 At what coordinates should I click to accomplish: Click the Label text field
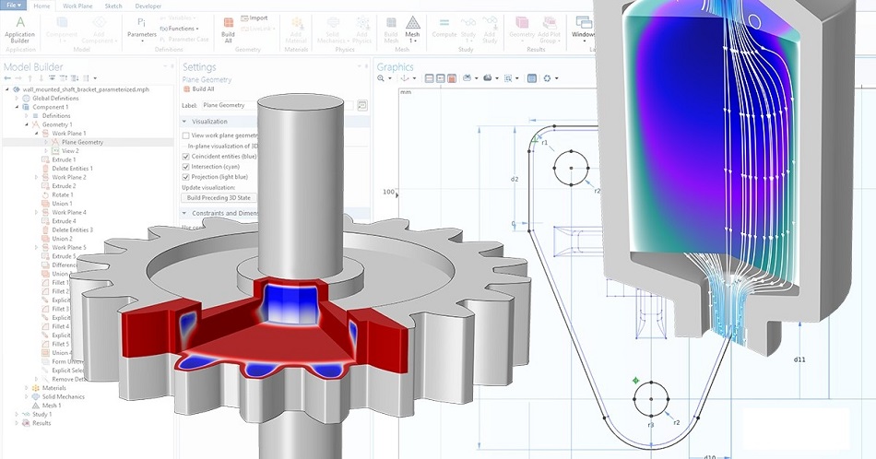(x=278, y=105)
